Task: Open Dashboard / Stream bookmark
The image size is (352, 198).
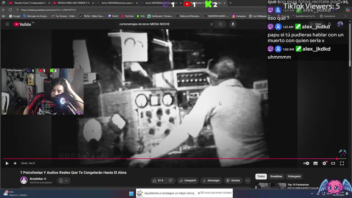Action: 160,16
